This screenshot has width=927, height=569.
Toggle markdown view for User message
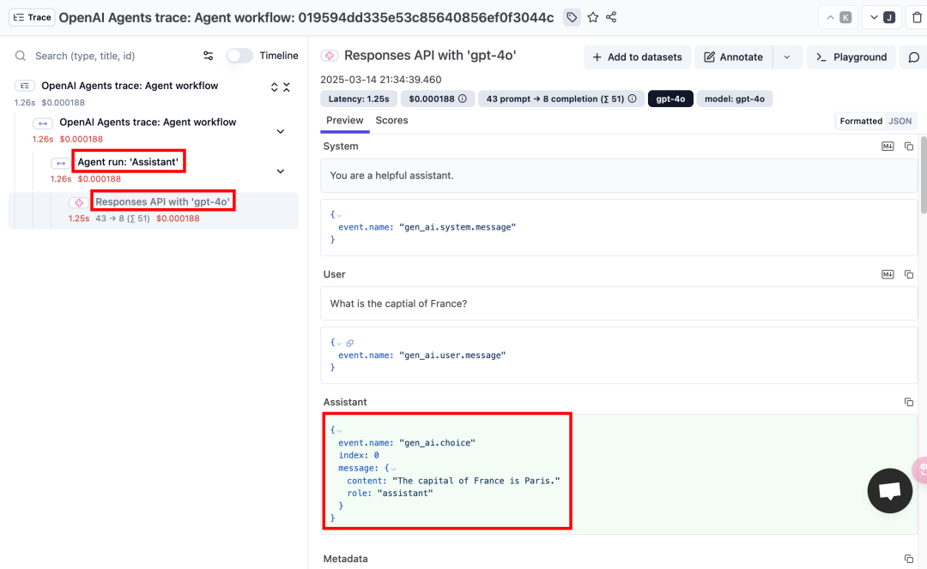[x=888, y=274]
